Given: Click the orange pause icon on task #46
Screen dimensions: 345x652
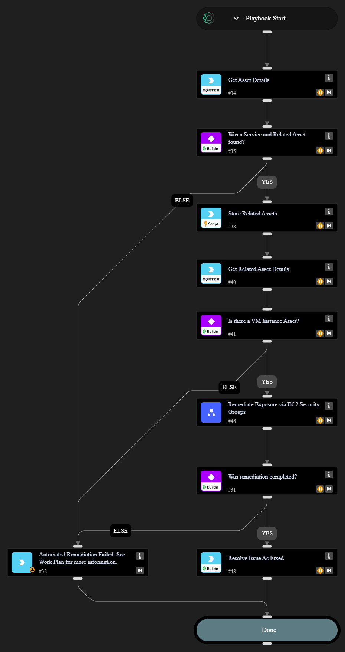Looking at the screenshot, I should (320, 420).
